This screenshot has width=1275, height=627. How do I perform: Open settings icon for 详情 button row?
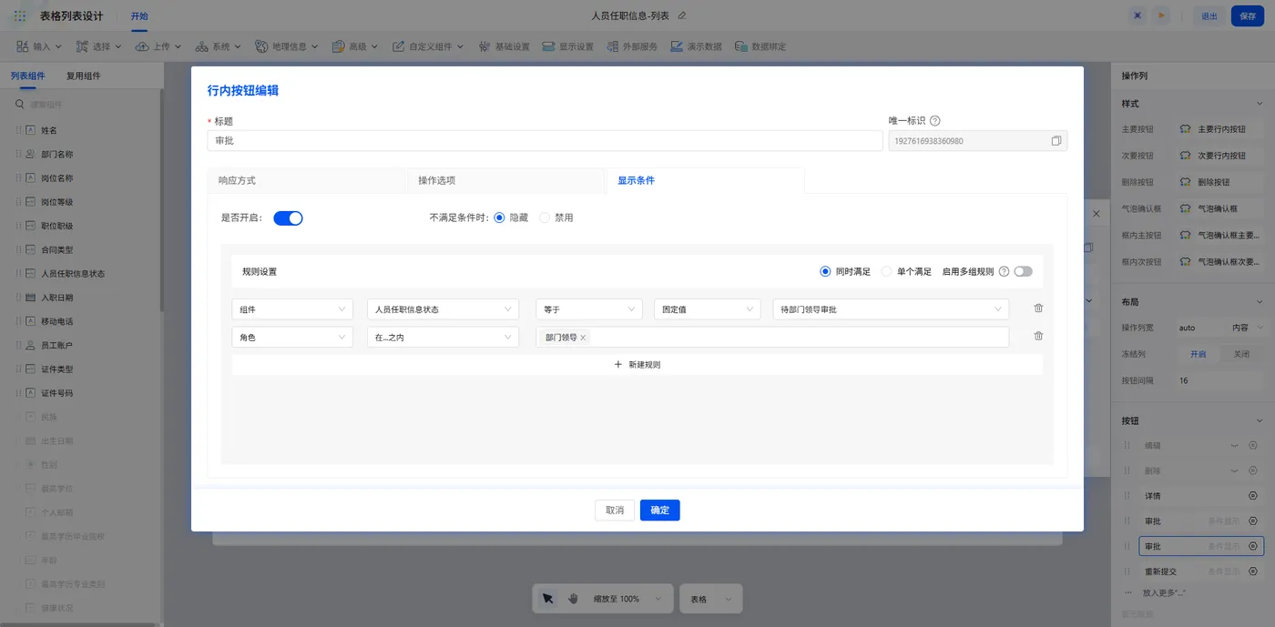pyautogui.click(x=1252, y=496)
